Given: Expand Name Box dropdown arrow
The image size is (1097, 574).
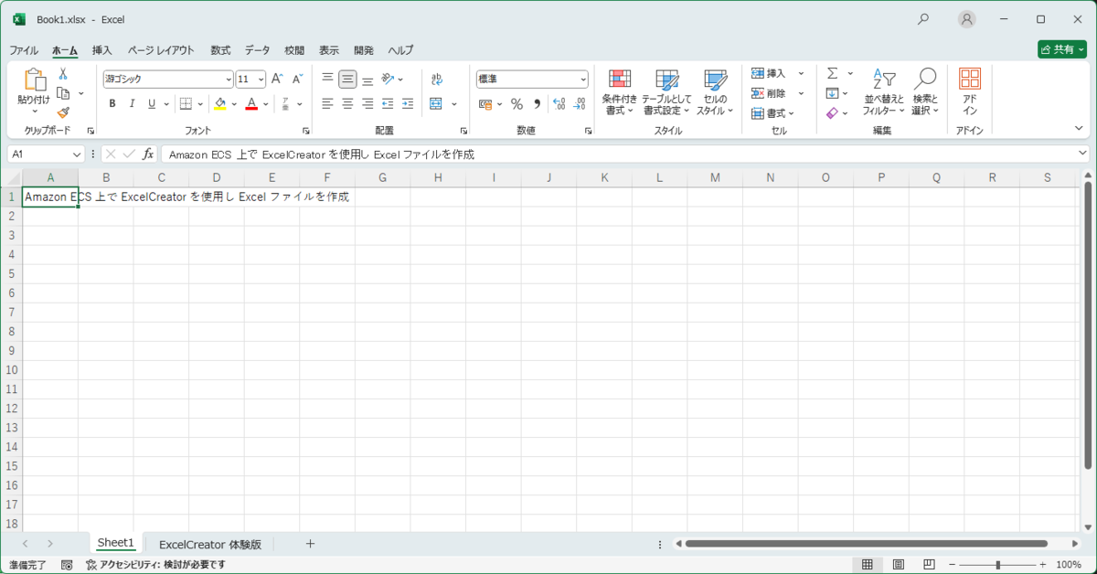Looking at the screenshot, I should [x=77, y=154].
